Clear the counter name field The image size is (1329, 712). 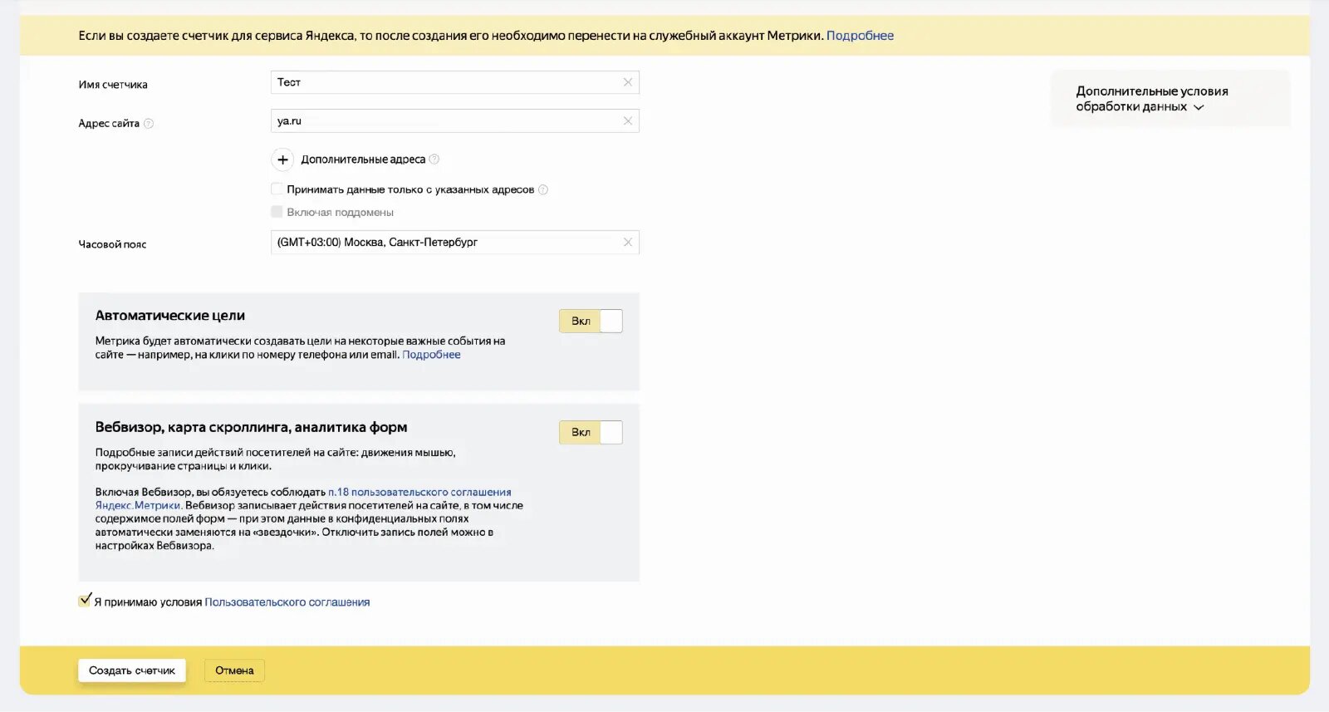[x=627, y=82]
